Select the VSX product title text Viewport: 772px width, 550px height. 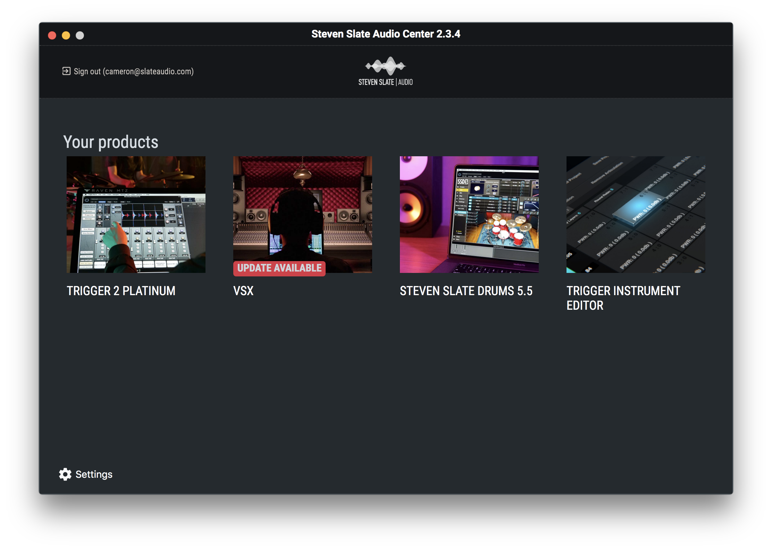coord(243,291)
